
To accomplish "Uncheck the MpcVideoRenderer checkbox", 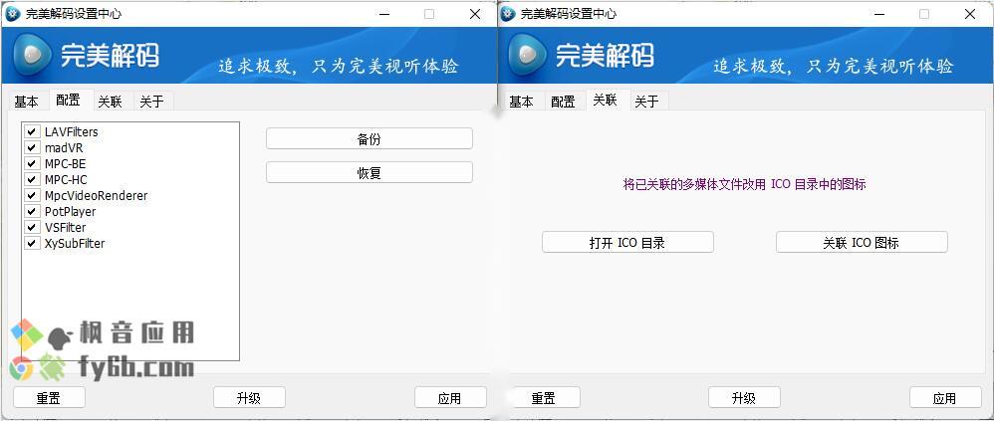I will click(32, 195).
